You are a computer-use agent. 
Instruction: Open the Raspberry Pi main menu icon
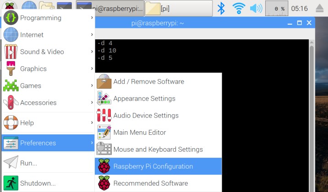point(10,5)
